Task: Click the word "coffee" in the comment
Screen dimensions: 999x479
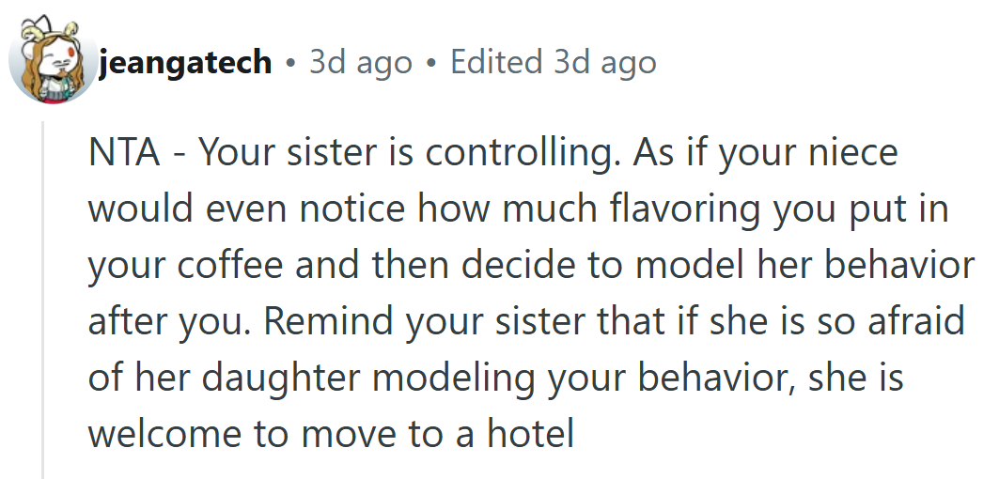Action: (x=230, y=266)
